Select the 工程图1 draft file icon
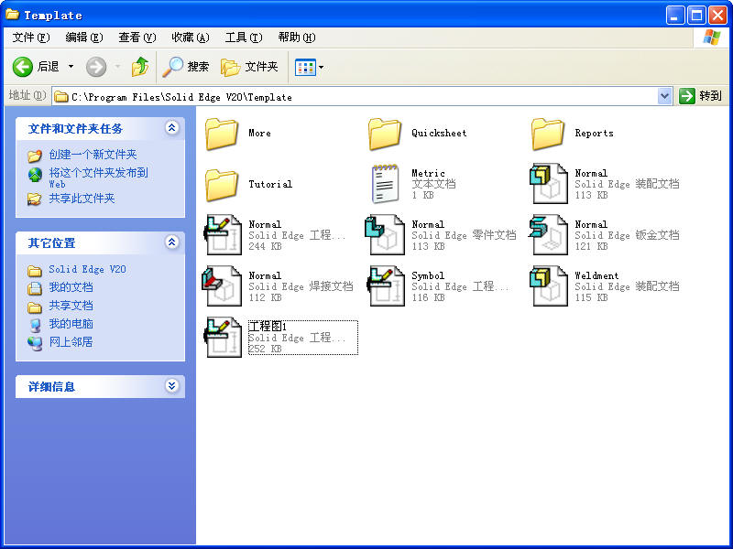The image size is (733, 549). pyautogui.click(x=223, y=337)
